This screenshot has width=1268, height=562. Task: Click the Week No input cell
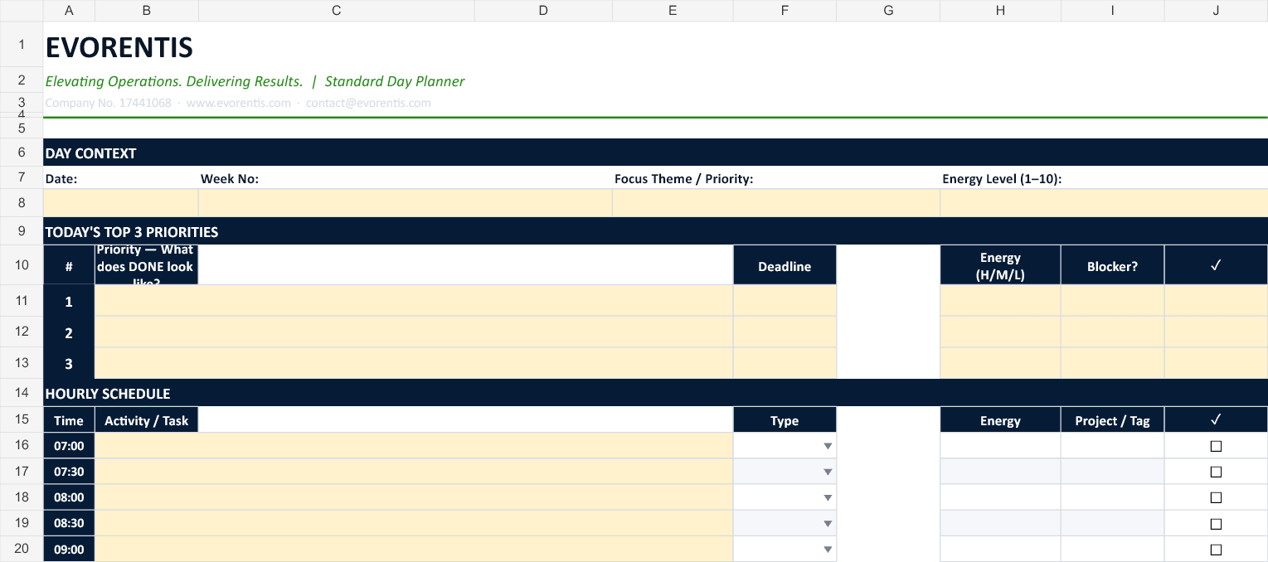tap(406, 203)
